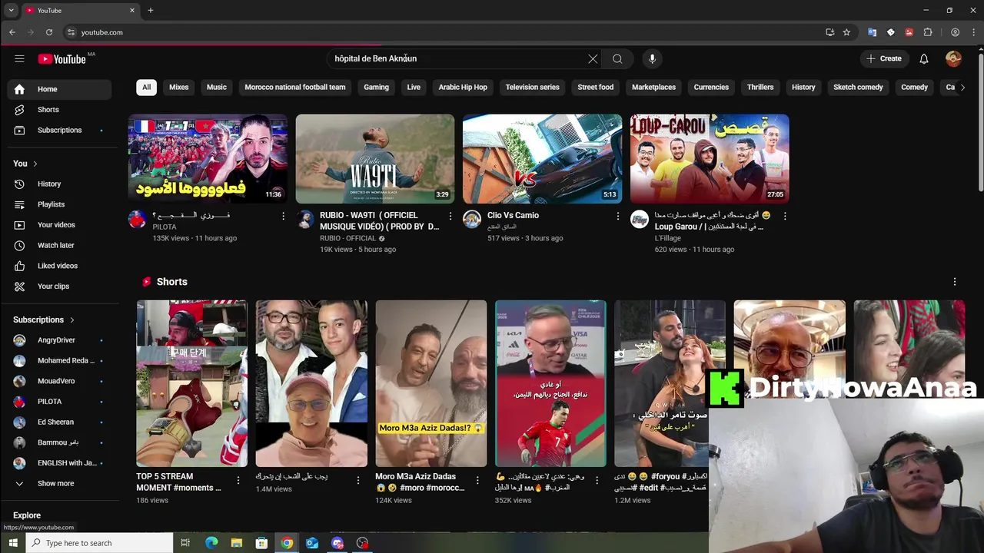Select the Sketch comedy chip
The width and height of the screenshot is (984, 553).
click(858, 88)
